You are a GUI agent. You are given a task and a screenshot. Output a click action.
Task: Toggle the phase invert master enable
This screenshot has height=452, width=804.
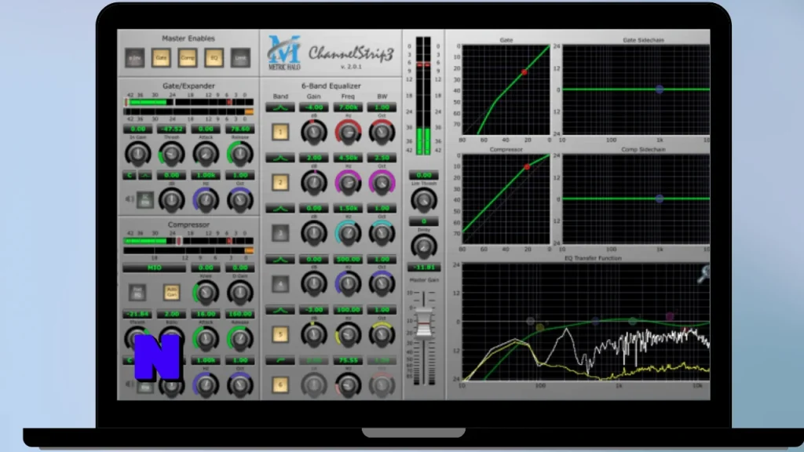(135, 58)
